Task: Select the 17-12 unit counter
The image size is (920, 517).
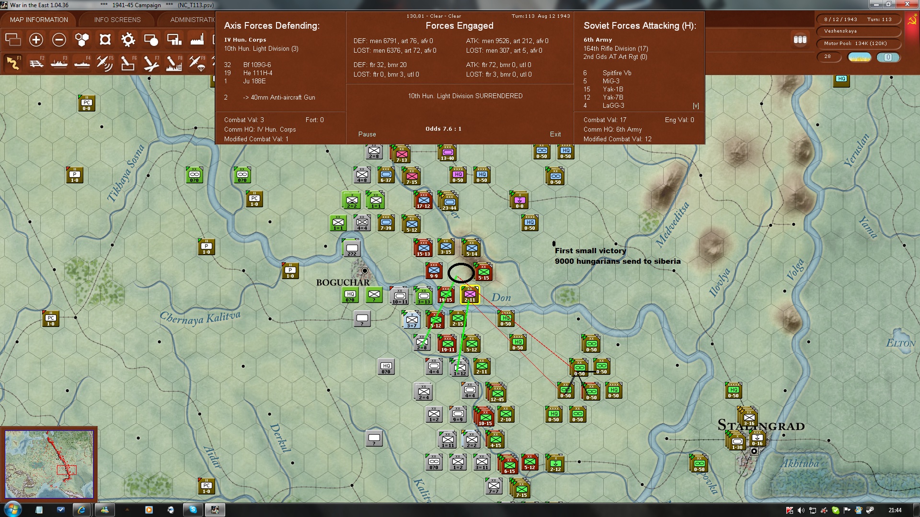Action: click(424, 201)
